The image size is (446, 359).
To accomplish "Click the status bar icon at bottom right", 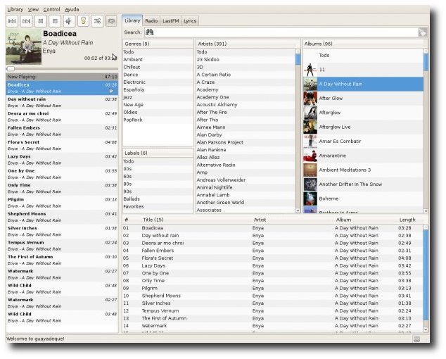I will pyautogui.click(x=416, y=339).
